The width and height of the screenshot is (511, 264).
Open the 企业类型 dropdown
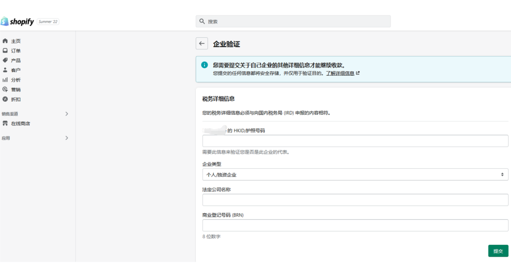click(x=355, y=175)
